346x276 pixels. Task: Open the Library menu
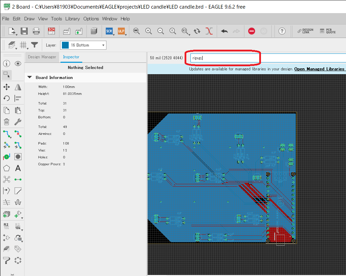(x=73, y=19)
